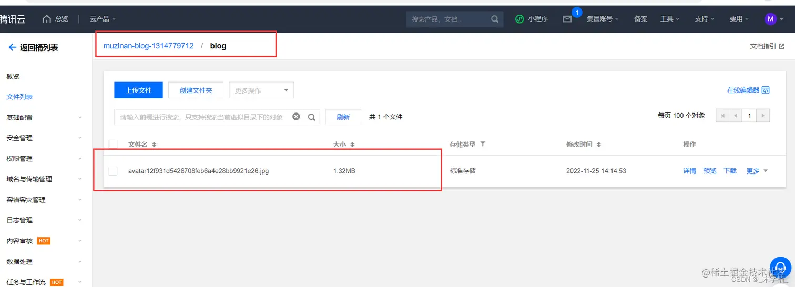The width and height of the screenshot is (795, 287).
Task: Open the 云产品 dropdown
Action: point(103,19)
